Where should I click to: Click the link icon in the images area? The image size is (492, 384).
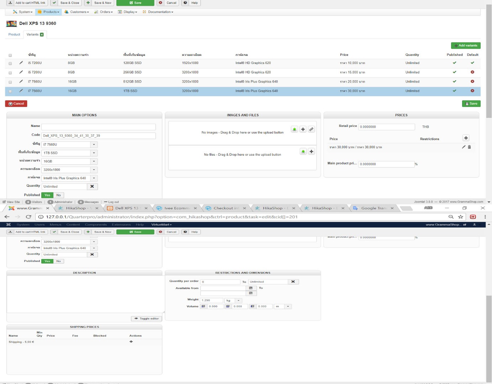[x=312, y=129]
